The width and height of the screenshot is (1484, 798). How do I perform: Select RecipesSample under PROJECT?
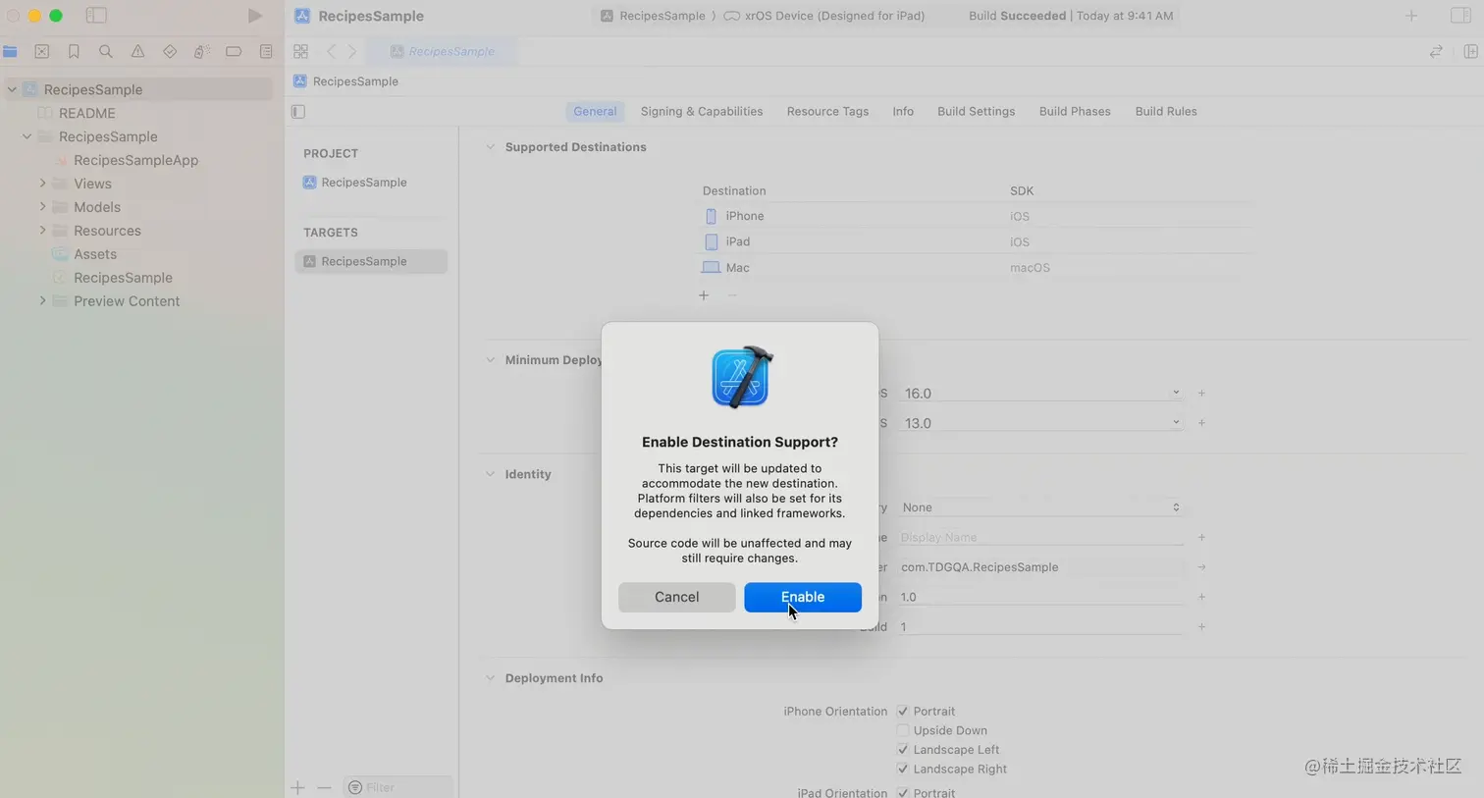(364, 183)
